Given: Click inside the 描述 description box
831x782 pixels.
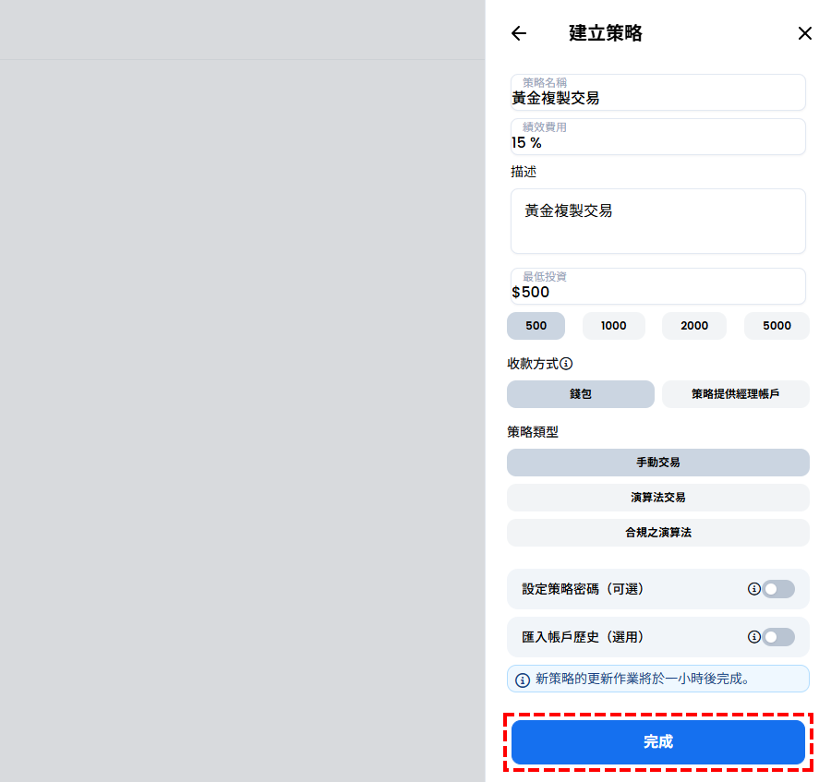Looking at the screenshot, I should click(657, 222).
